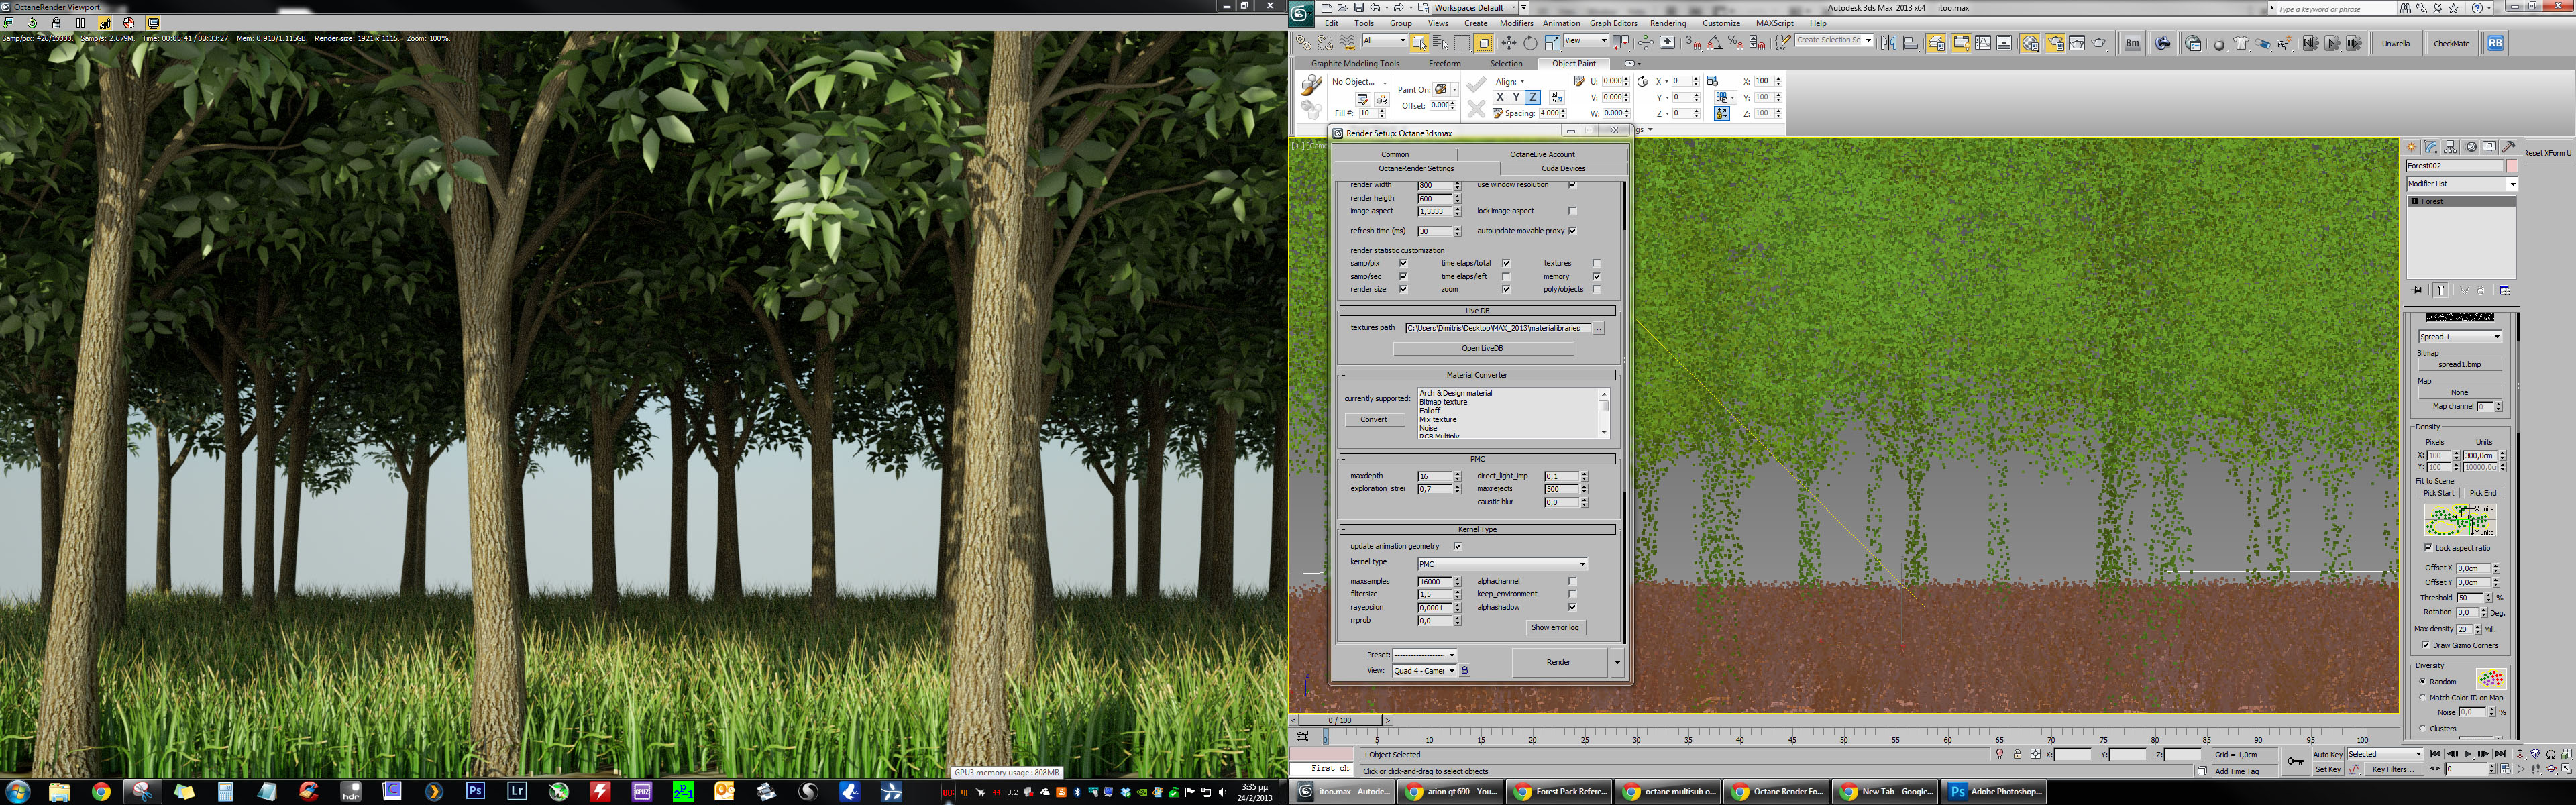The image size is (2576, 805).
Task: Toggle Angle Snap in main toolbar
Action: tap(1715, 43)
